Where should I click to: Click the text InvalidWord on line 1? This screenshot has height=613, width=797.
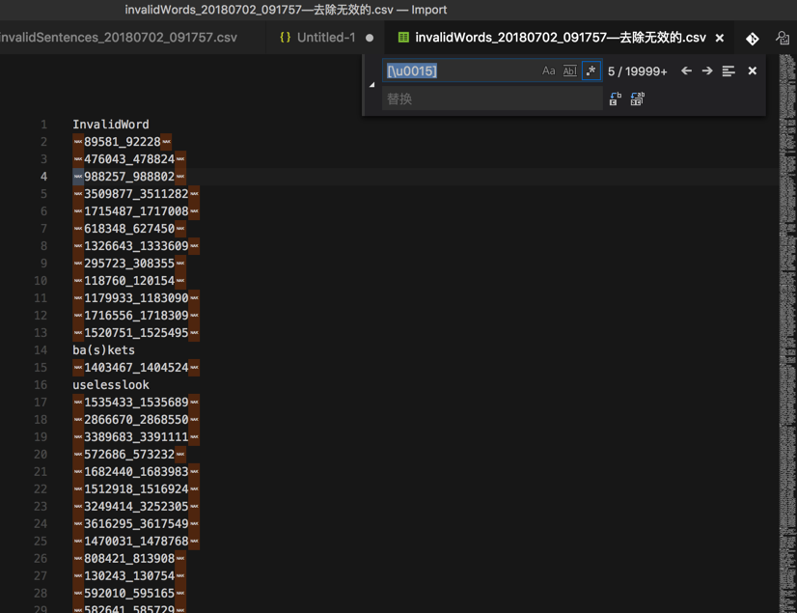tap(111, 125)
